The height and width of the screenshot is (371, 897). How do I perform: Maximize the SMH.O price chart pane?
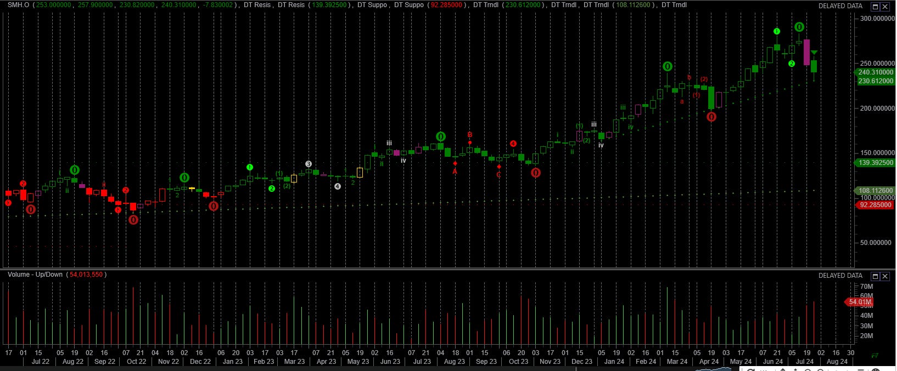876,7
